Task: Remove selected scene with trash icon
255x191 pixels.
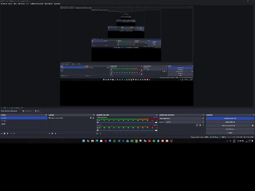Action: (x=5, y=133)
